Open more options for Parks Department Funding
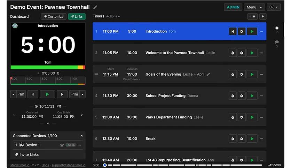The image size is (291, 168). [261, 117]
